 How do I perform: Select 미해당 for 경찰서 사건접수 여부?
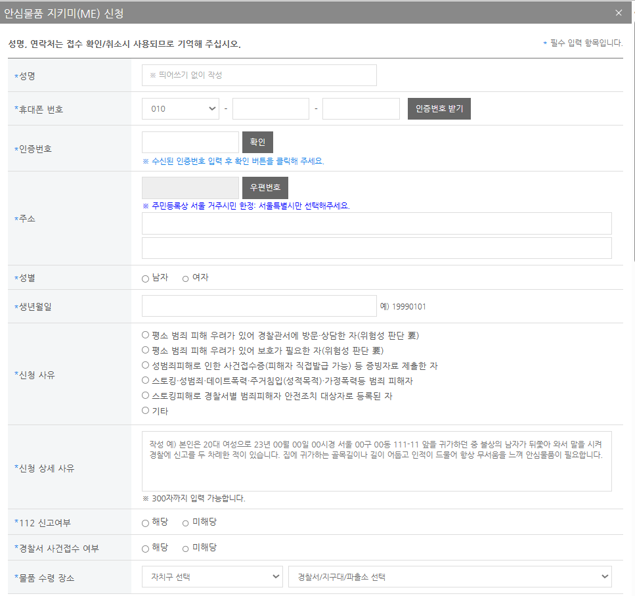click(x=185, y=547)
